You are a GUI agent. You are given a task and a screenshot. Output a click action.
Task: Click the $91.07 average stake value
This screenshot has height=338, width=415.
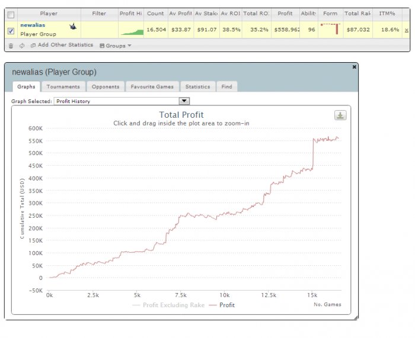(x=207, y=30)
